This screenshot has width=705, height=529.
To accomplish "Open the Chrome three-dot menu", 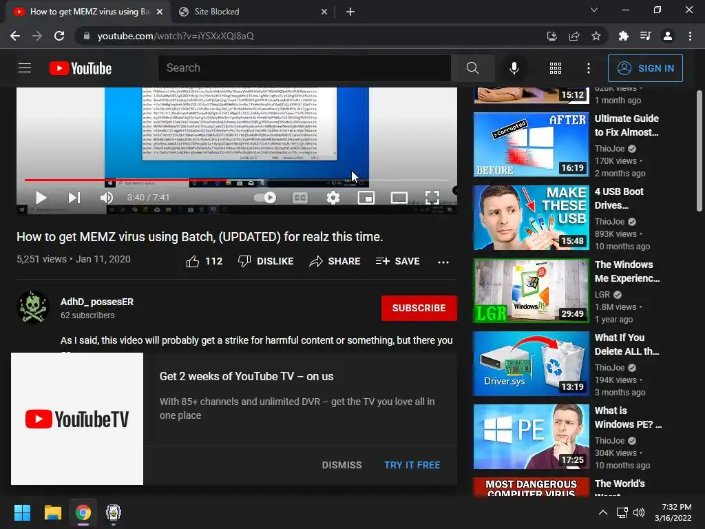I will (x=690, y=36).
